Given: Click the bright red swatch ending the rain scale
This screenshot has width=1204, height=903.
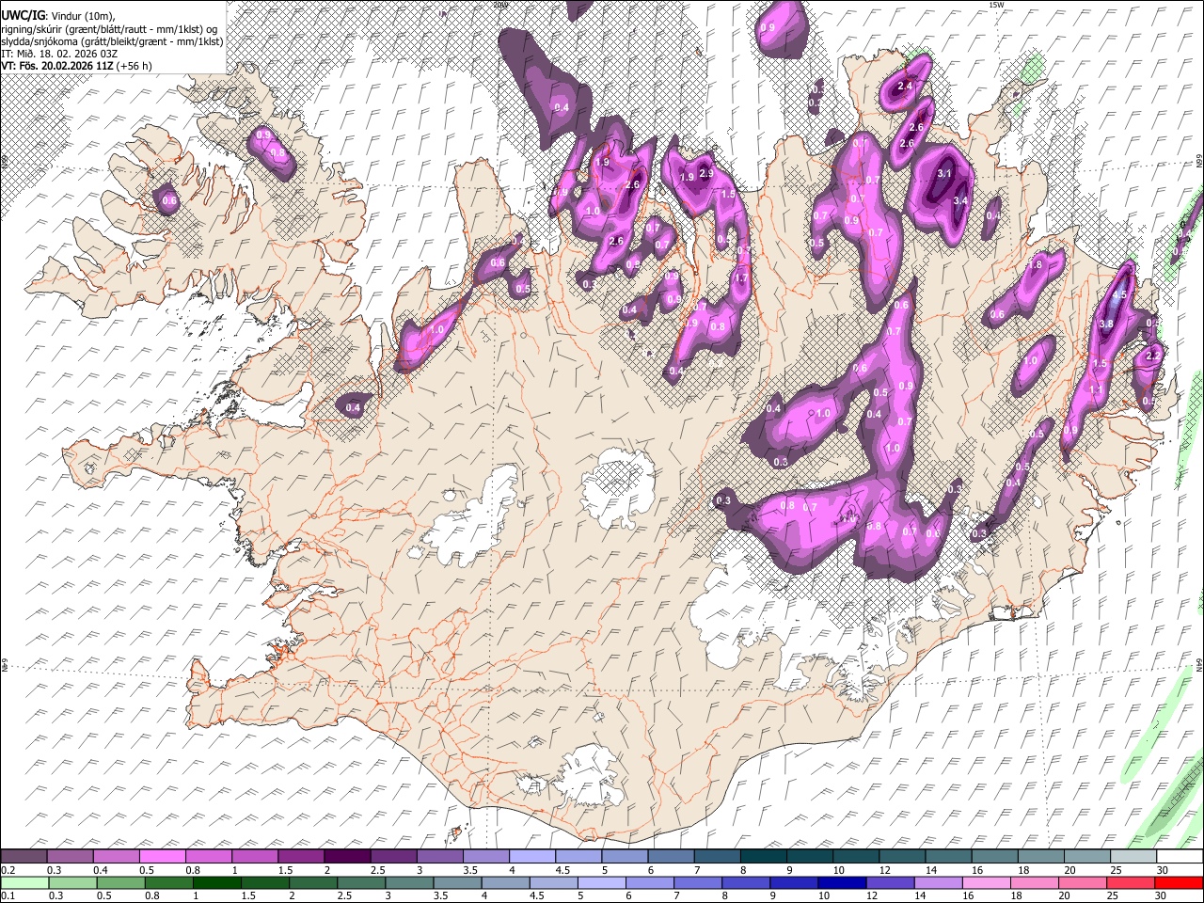Looking at the screenshot, I should [1179, 883].
